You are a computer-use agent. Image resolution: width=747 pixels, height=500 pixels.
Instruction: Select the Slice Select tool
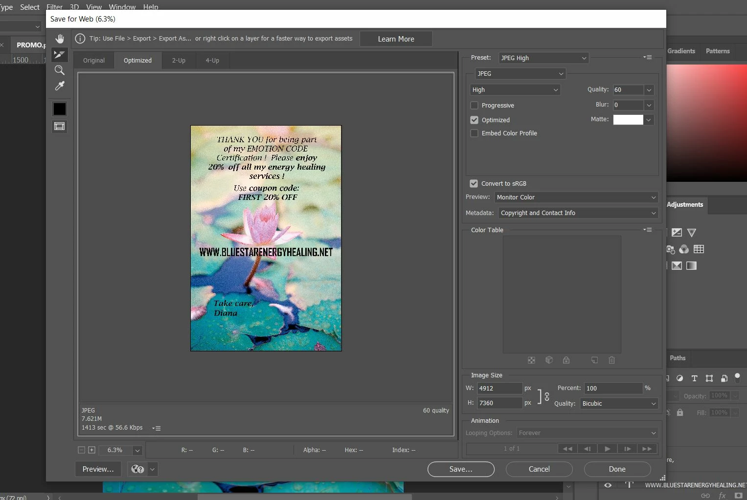tap(60, 54)
